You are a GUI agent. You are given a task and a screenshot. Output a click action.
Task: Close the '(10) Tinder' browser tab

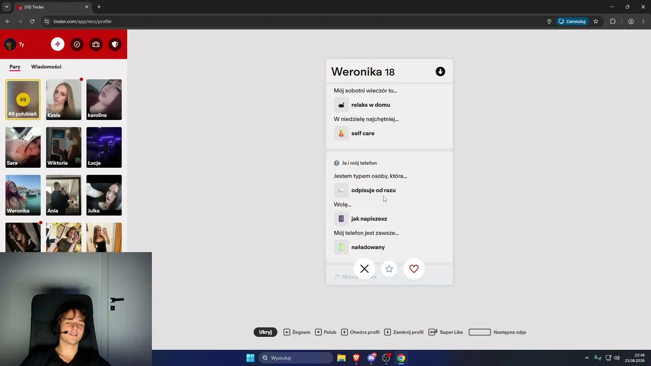click(86, 7)
